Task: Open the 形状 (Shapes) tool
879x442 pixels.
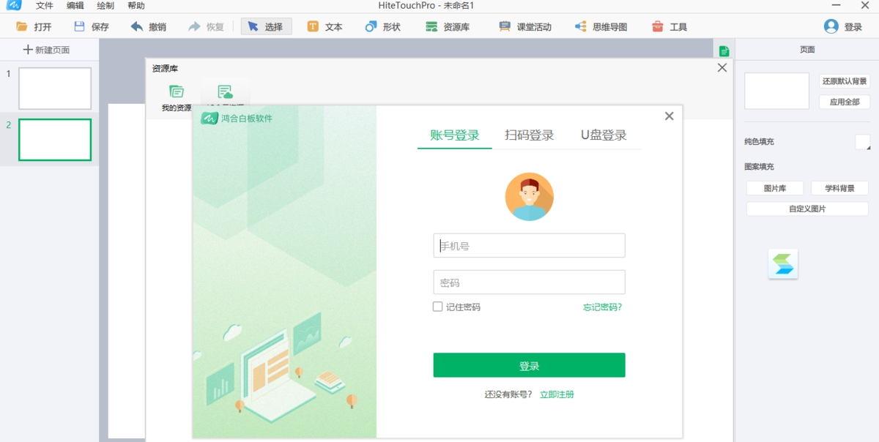Action: click(383, 27)
